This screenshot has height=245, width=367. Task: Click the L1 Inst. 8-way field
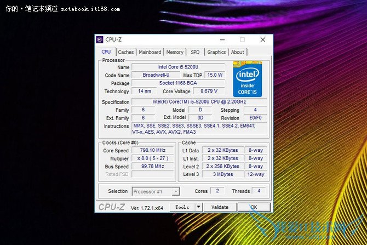click(x=256, y=158)
